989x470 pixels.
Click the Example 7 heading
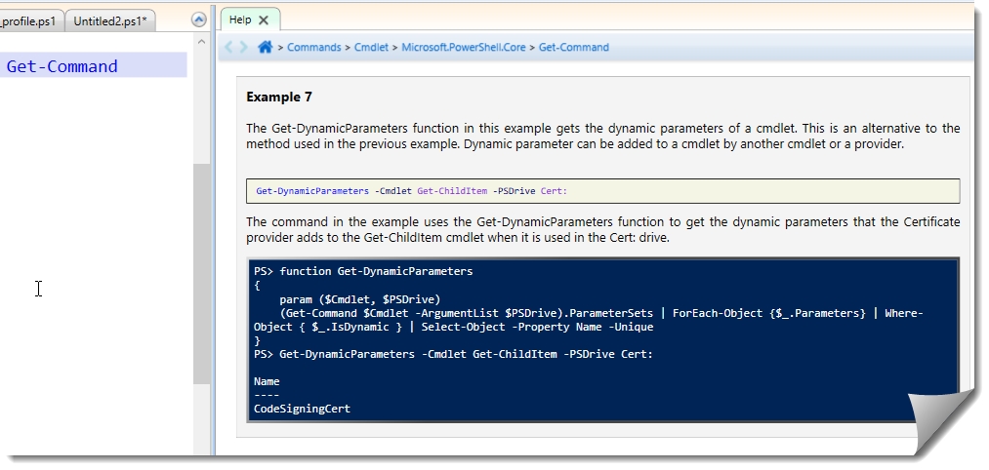(x=279, y=97)
